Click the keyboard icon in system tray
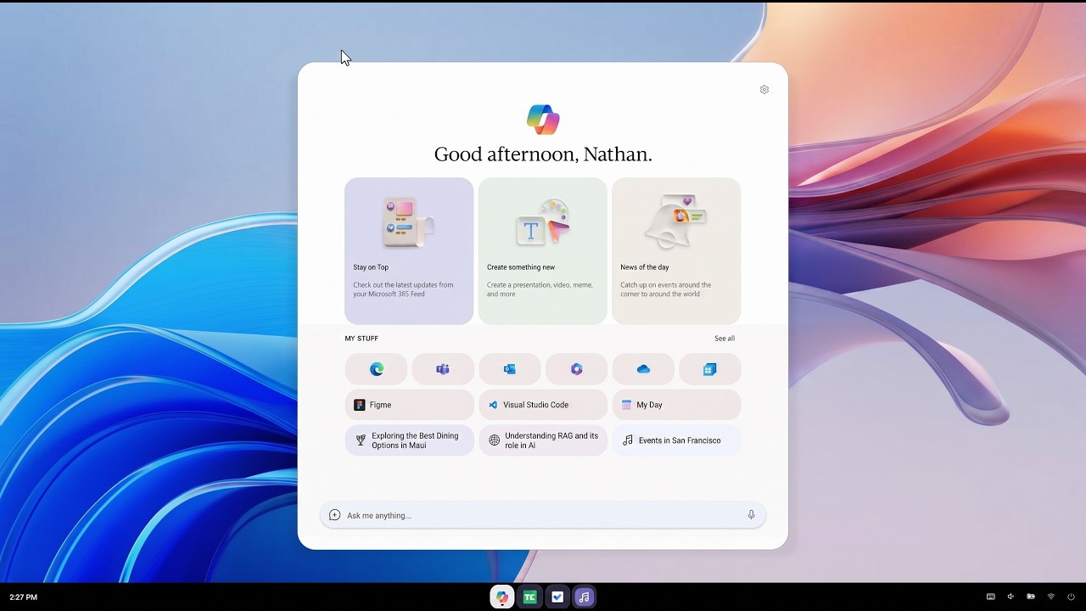The image size is (1086, 611). [x=990, y=597]
